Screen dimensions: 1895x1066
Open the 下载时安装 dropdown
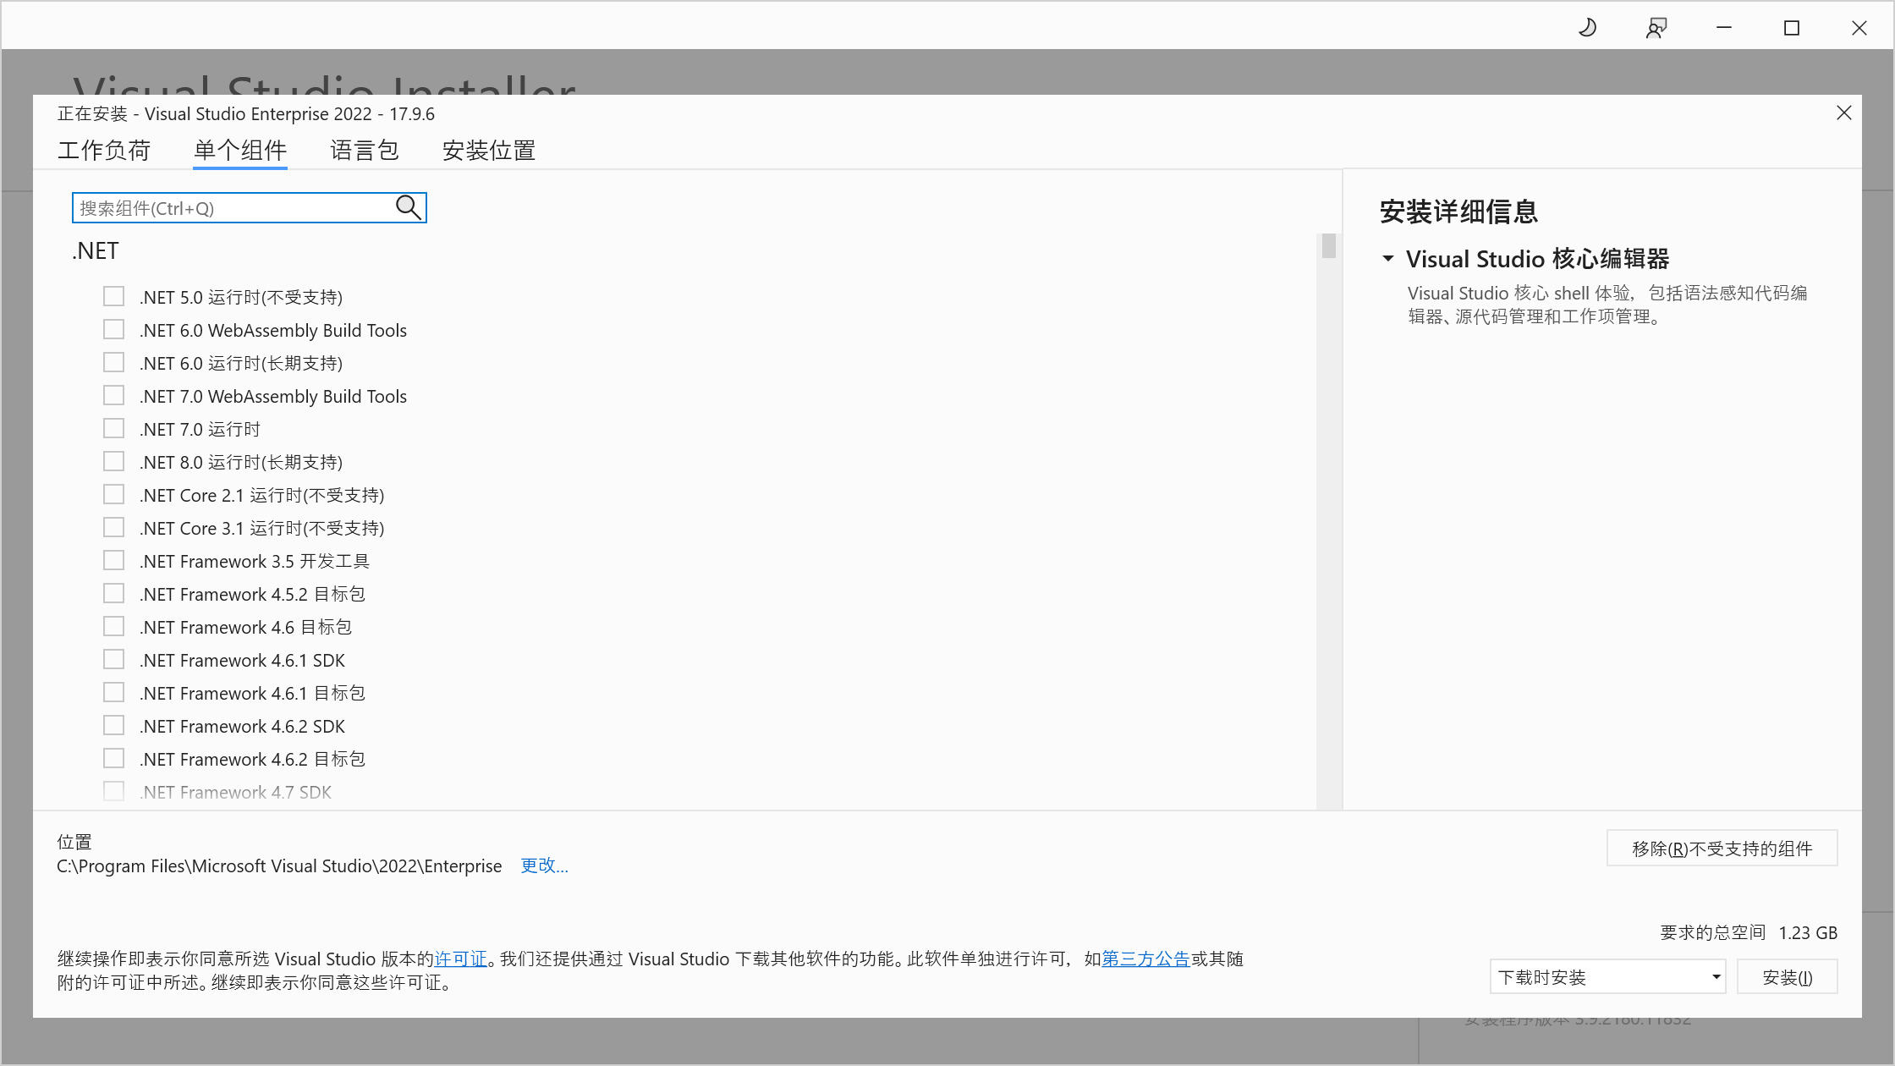(x=1607, y=976)
